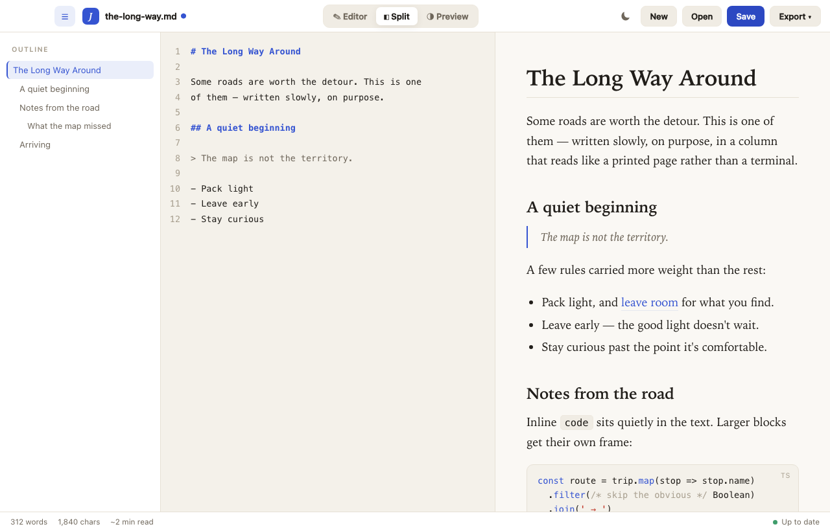Click the '~2 min read' status entry

pos(132,522)
